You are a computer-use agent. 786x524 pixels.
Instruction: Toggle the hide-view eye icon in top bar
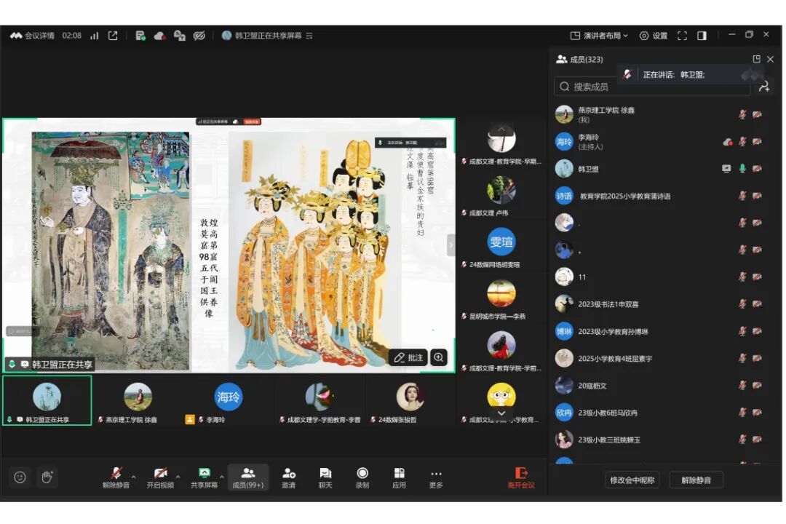pyautogui.click(x=199, y=36)
